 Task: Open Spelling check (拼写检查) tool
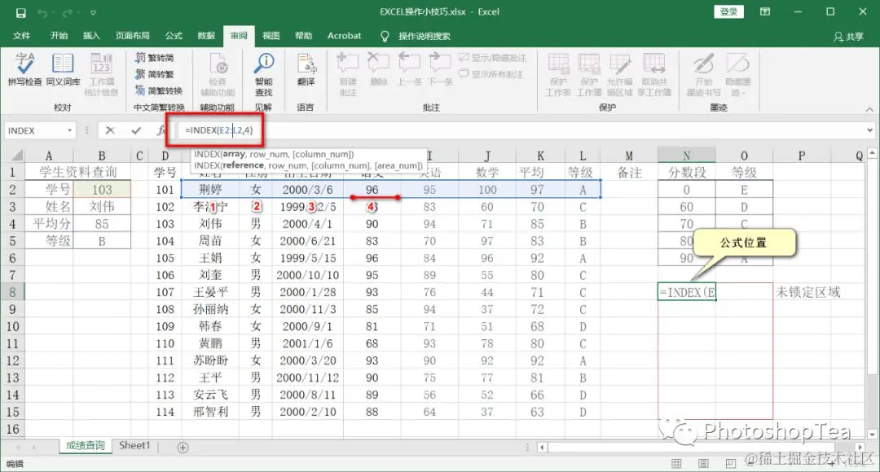(x=24, y=69)
